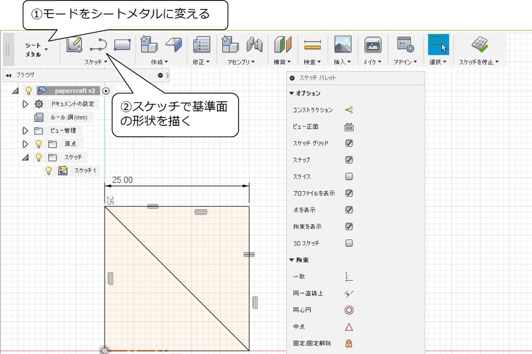Enable 3D スケッチ checkbox
The width and height of the screenshot is (532, 354).
click(349, 243)
